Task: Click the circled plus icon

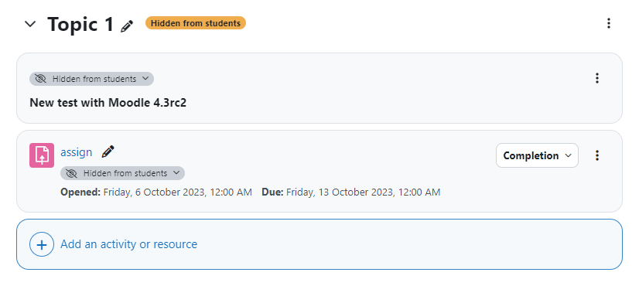Action: (x=42, y=244)
